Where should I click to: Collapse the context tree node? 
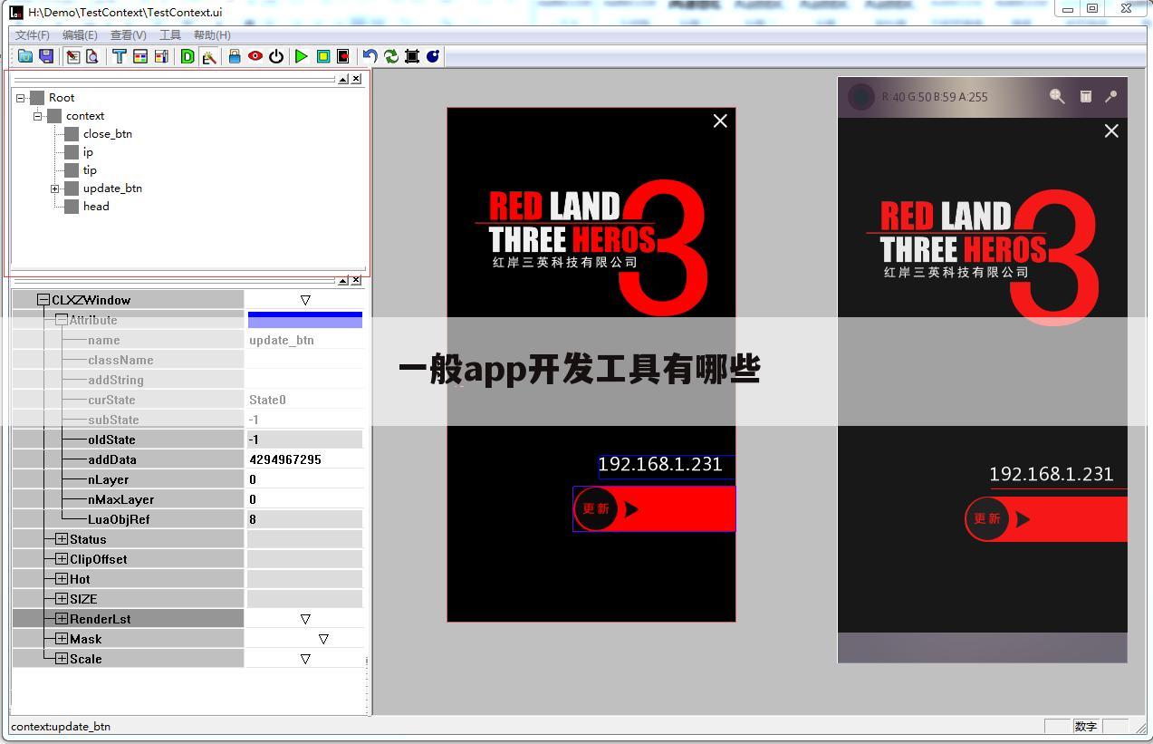click(x=37, y=116)
